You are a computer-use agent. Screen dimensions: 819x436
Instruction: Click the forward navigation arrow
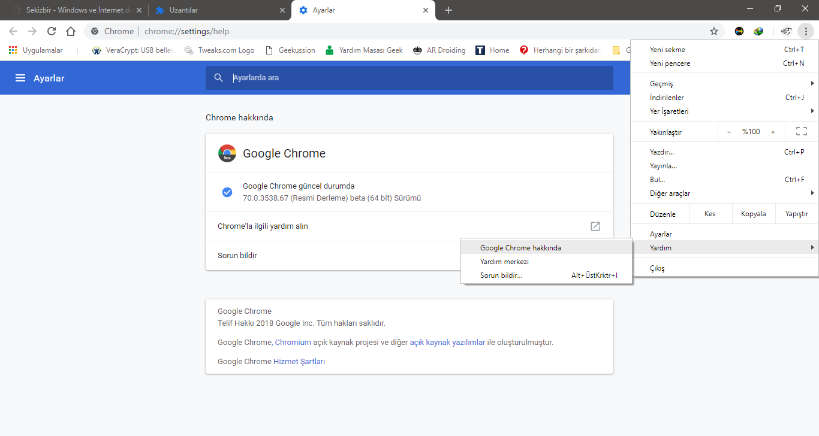click(x=32, y=31)
